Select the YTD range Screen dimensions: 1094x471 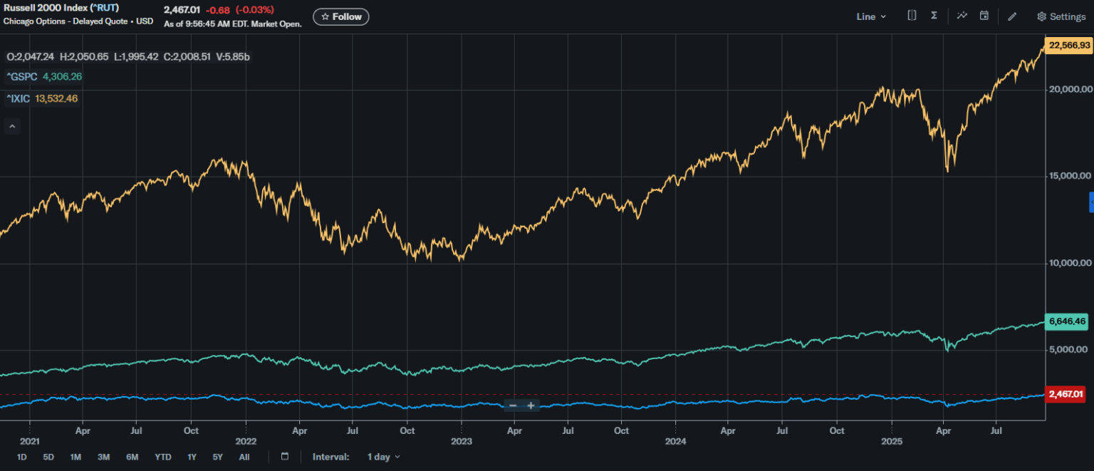click(162, 457)
